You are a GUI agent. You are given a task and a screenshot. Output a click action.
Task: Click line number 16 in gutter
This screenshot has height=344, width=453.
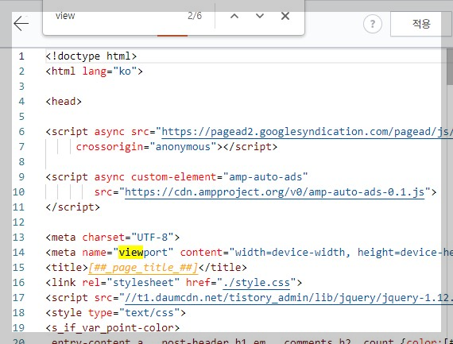(18, 283)
